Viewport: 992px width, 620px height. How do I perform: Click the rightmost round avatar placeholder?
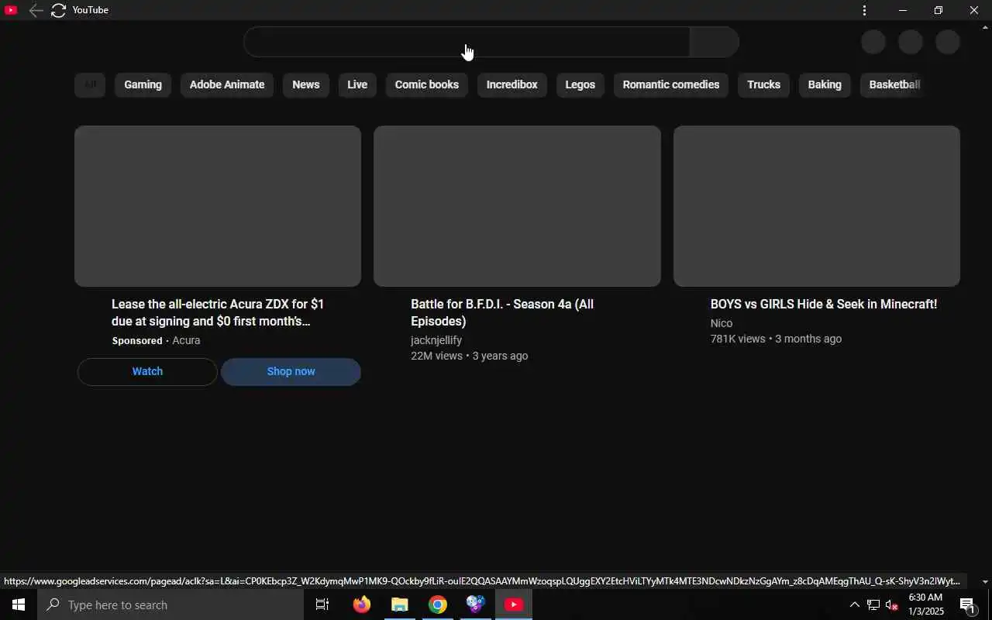click(x=948, y=42)
